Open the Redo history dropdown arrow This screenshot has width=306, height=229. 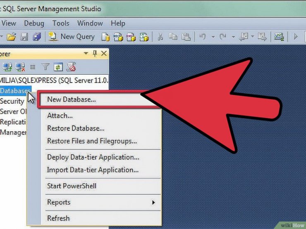point(233,36)
